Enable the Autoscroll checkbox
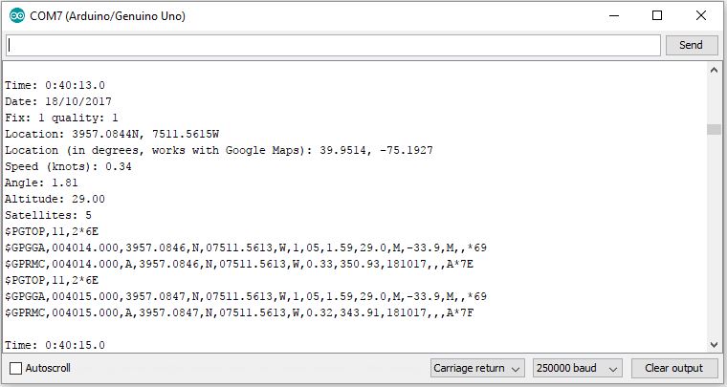The width and height of the screenshot is (727, 387). click(x=15, y=369)
